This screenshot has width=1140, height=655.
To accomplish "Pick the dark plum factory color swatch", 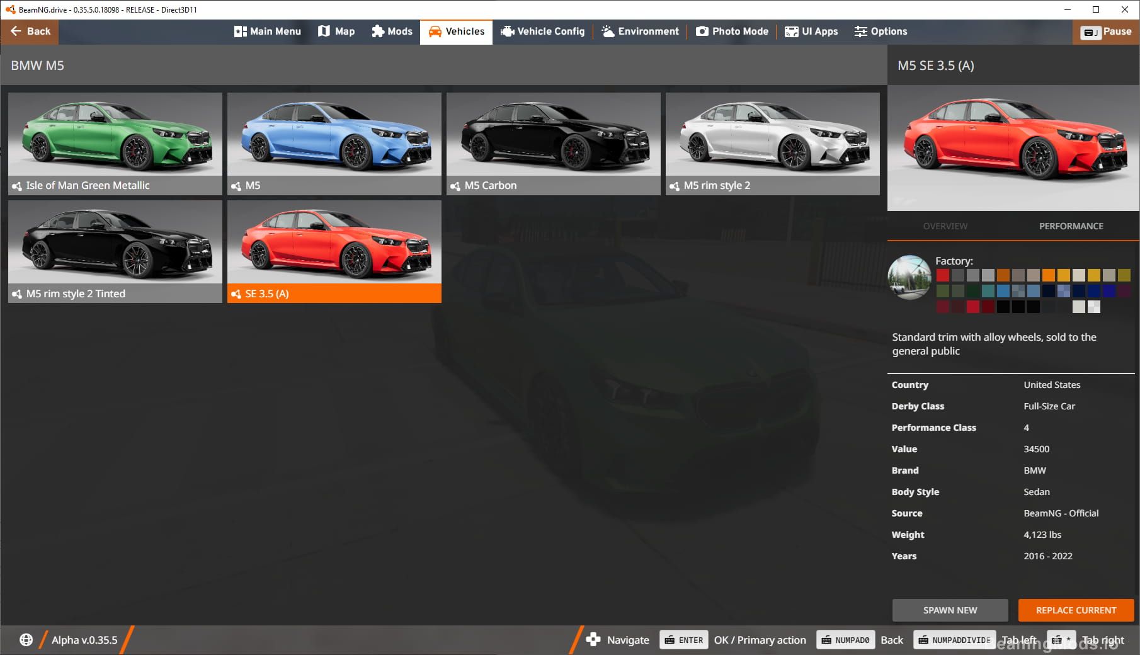I will coord(1124,290).
